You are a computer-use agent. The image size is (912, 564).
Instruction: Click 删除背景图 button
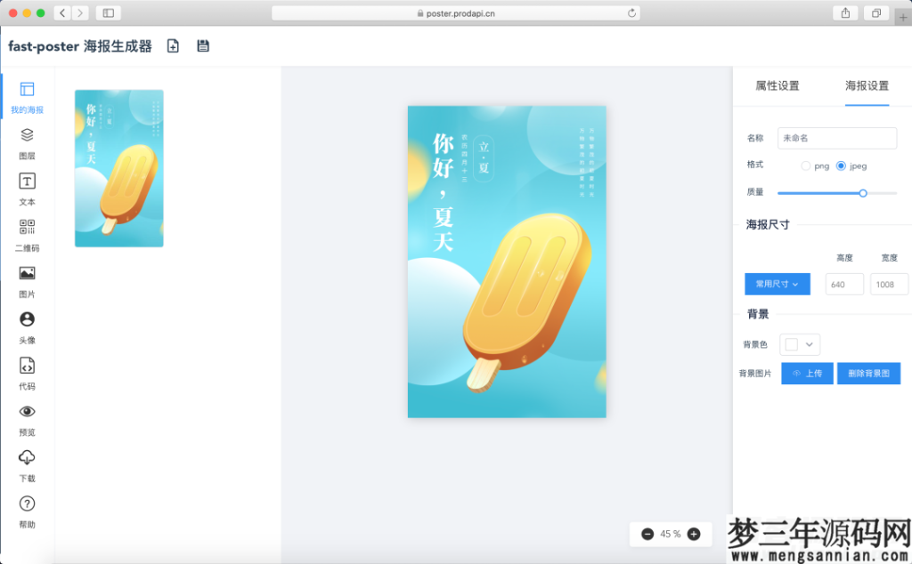pos(868,374)
